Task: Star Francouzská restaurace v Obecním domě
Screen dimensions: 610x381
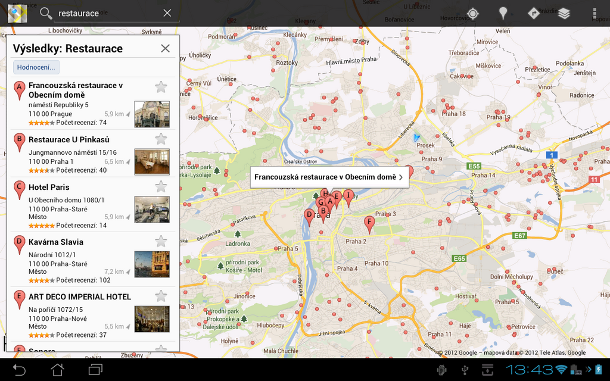Action: 161,88
